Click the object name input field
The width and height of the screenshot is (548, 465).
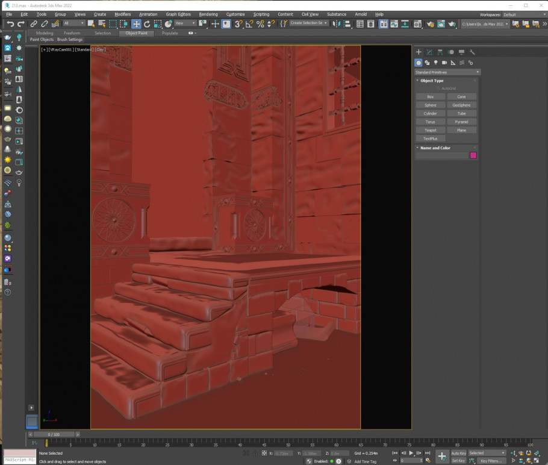[442, 155]
